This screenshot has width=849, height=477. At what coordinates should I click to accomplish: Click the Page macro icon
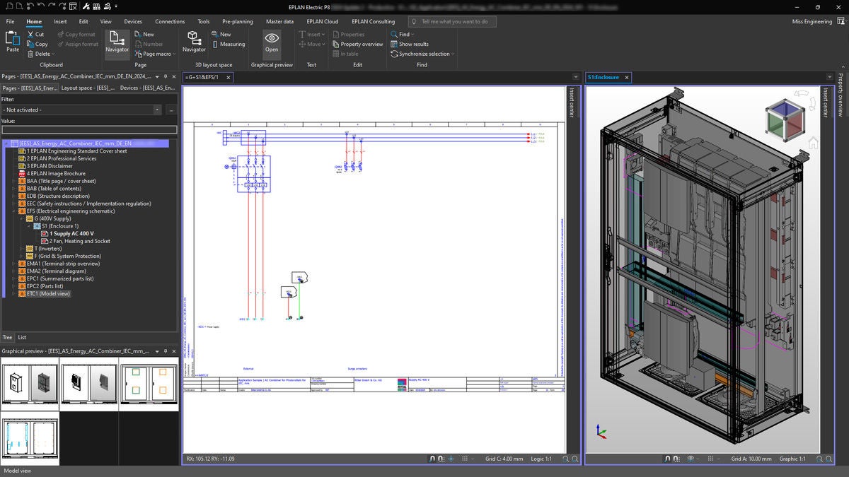tap(139, 54)
